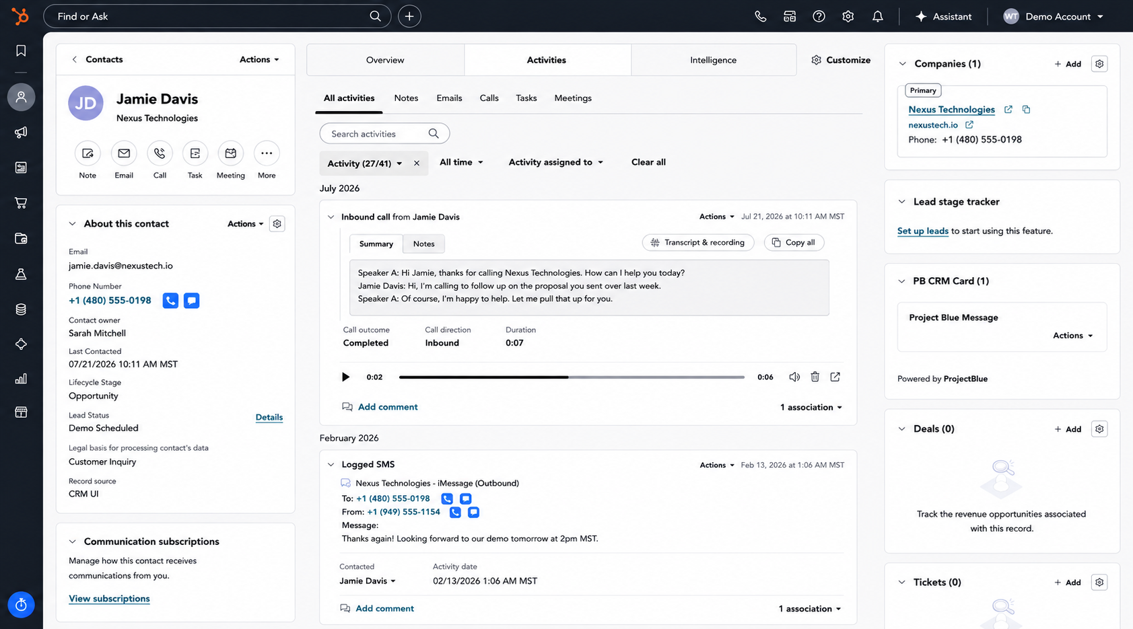Screen dimensions: 1133x629
Task: Select the Emails activity tab
Action: [449, 98]
